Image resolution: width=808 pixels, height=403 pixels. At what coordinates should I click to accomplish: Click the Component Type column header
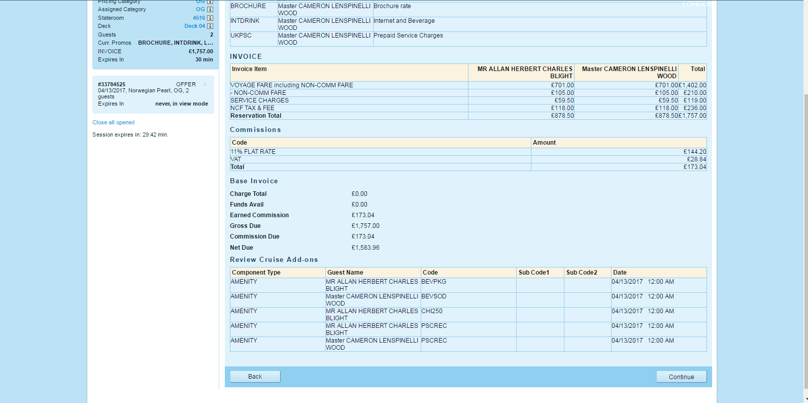tap(256, 273)
